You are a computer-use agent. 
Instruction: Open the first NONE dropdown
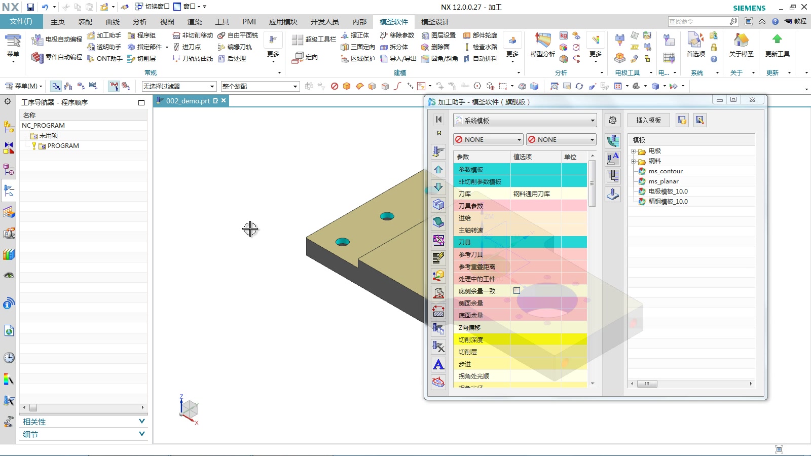pyautogui.click(x=488, y=139)
